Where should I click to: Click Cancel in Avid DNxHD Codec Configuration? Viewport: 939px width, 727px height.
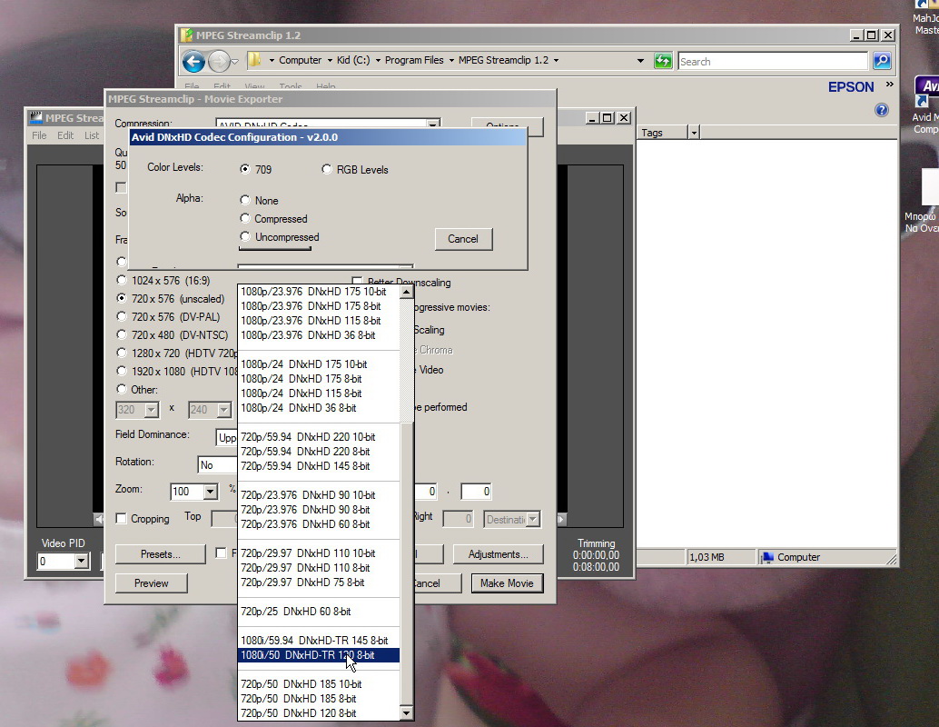click(463, 239)
